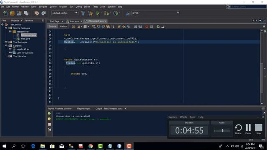Image resolution: width=267 pixels, height=150 pixels.
Task: Collapse the TestConnect1 project node
Action: (2, 25)
